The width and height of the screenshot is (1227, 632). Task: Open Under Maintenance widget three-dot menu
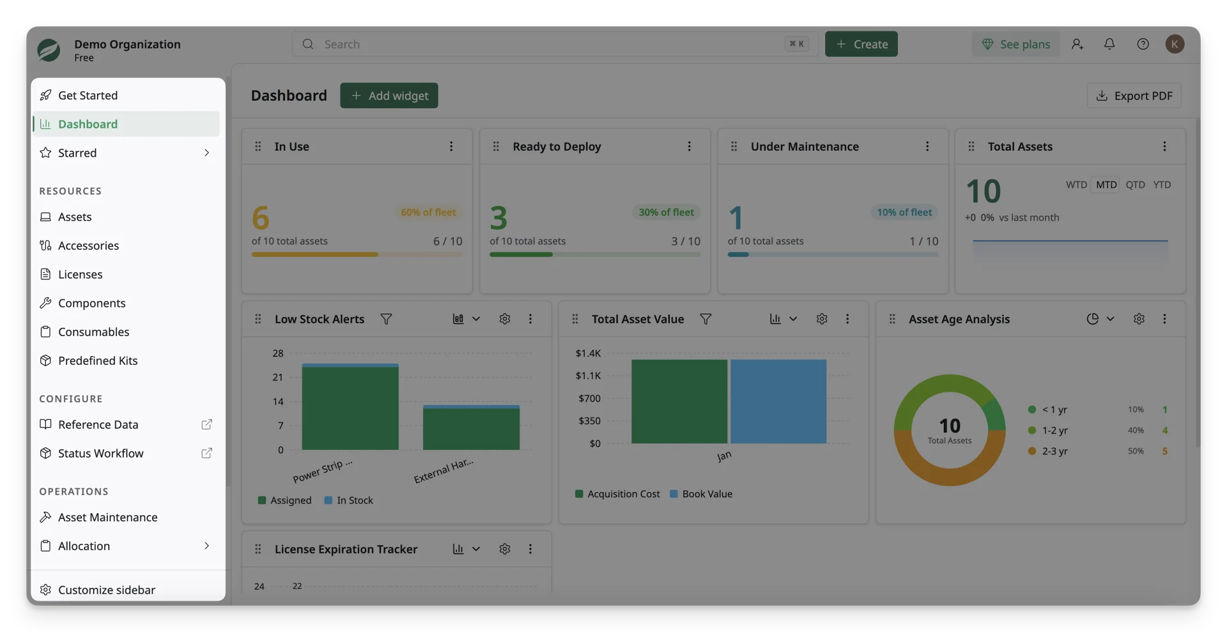[x=927, y=146]
